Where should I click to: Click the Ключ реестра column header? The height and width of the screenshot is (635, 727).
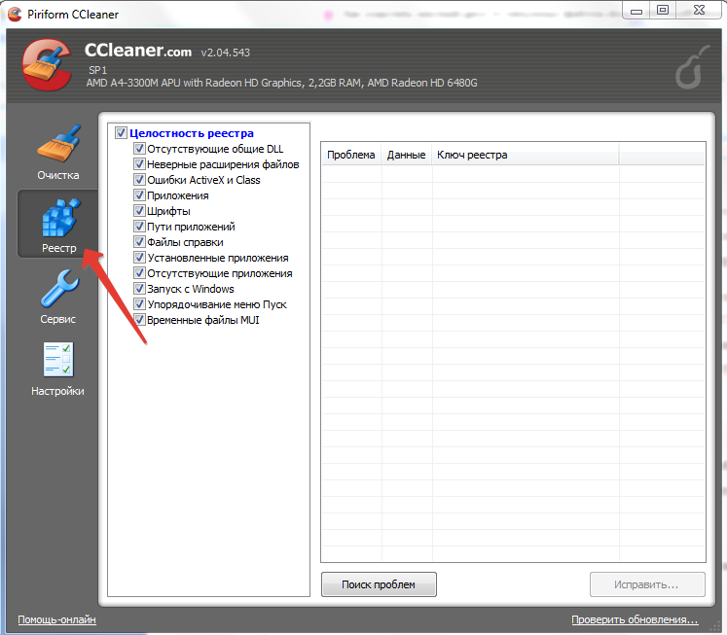[472, 155]
